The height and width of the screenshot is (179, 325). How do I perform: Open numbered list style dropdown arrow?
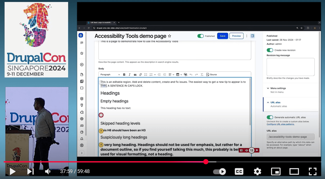click(155, 75)
